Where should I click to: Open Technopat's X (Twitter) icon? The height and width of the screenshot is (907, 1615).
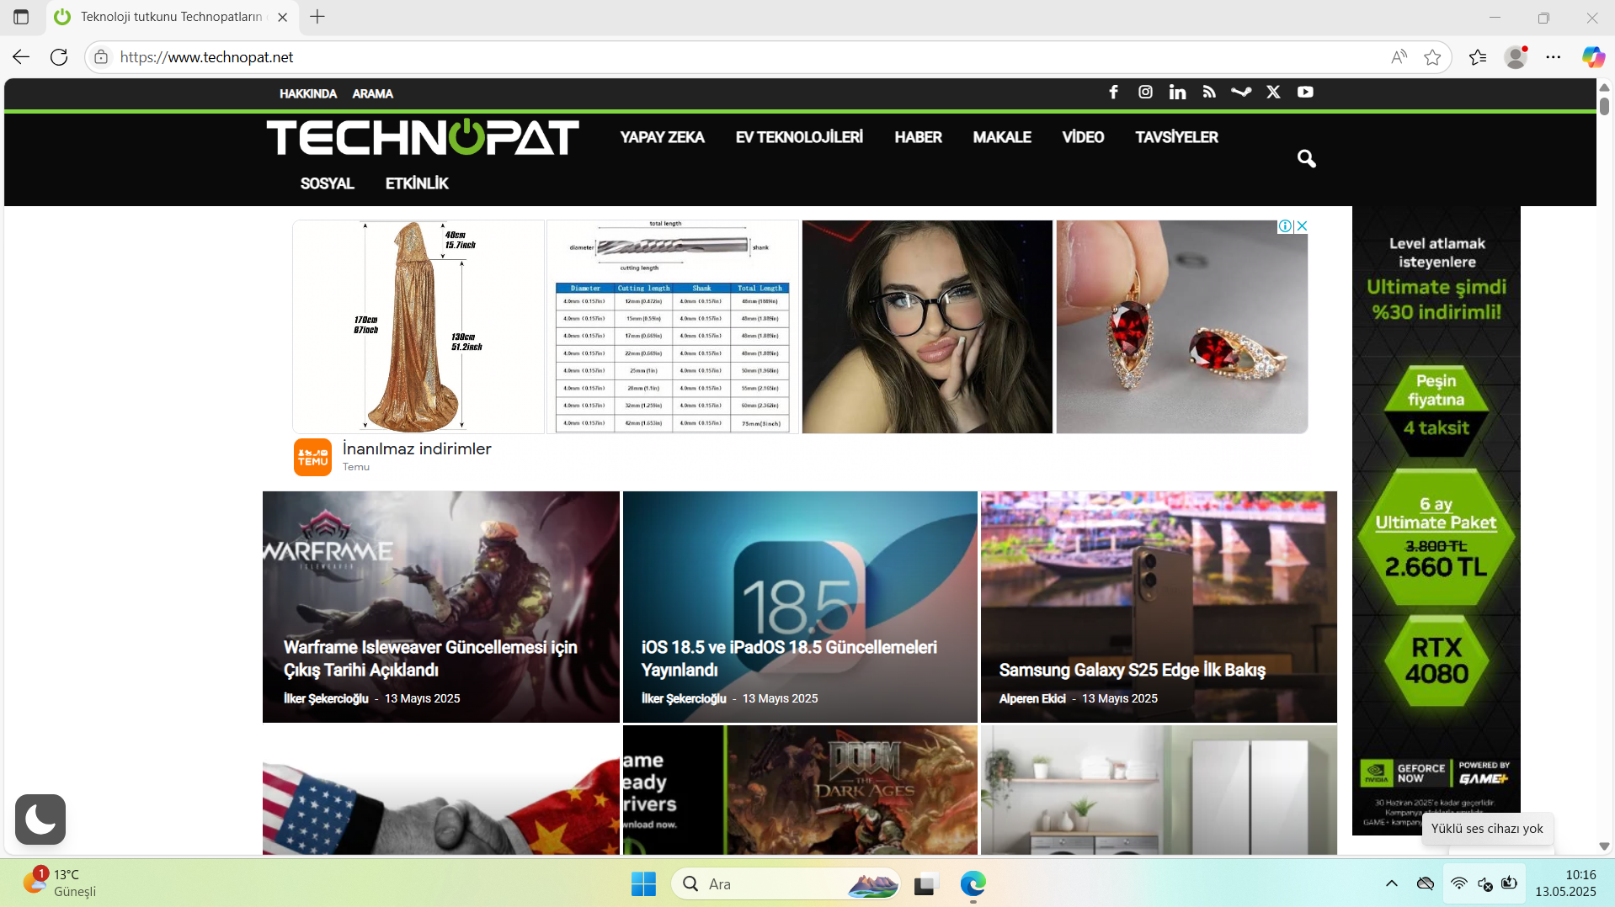(x=1273, y=93)
